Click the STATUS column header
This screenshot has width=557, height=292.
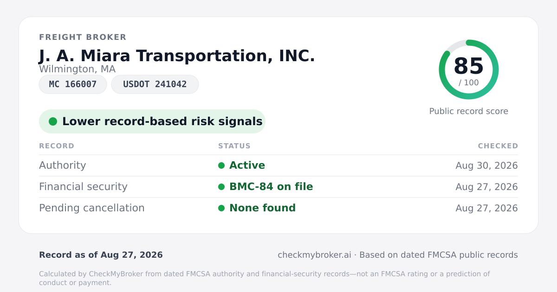click(234, 146)
